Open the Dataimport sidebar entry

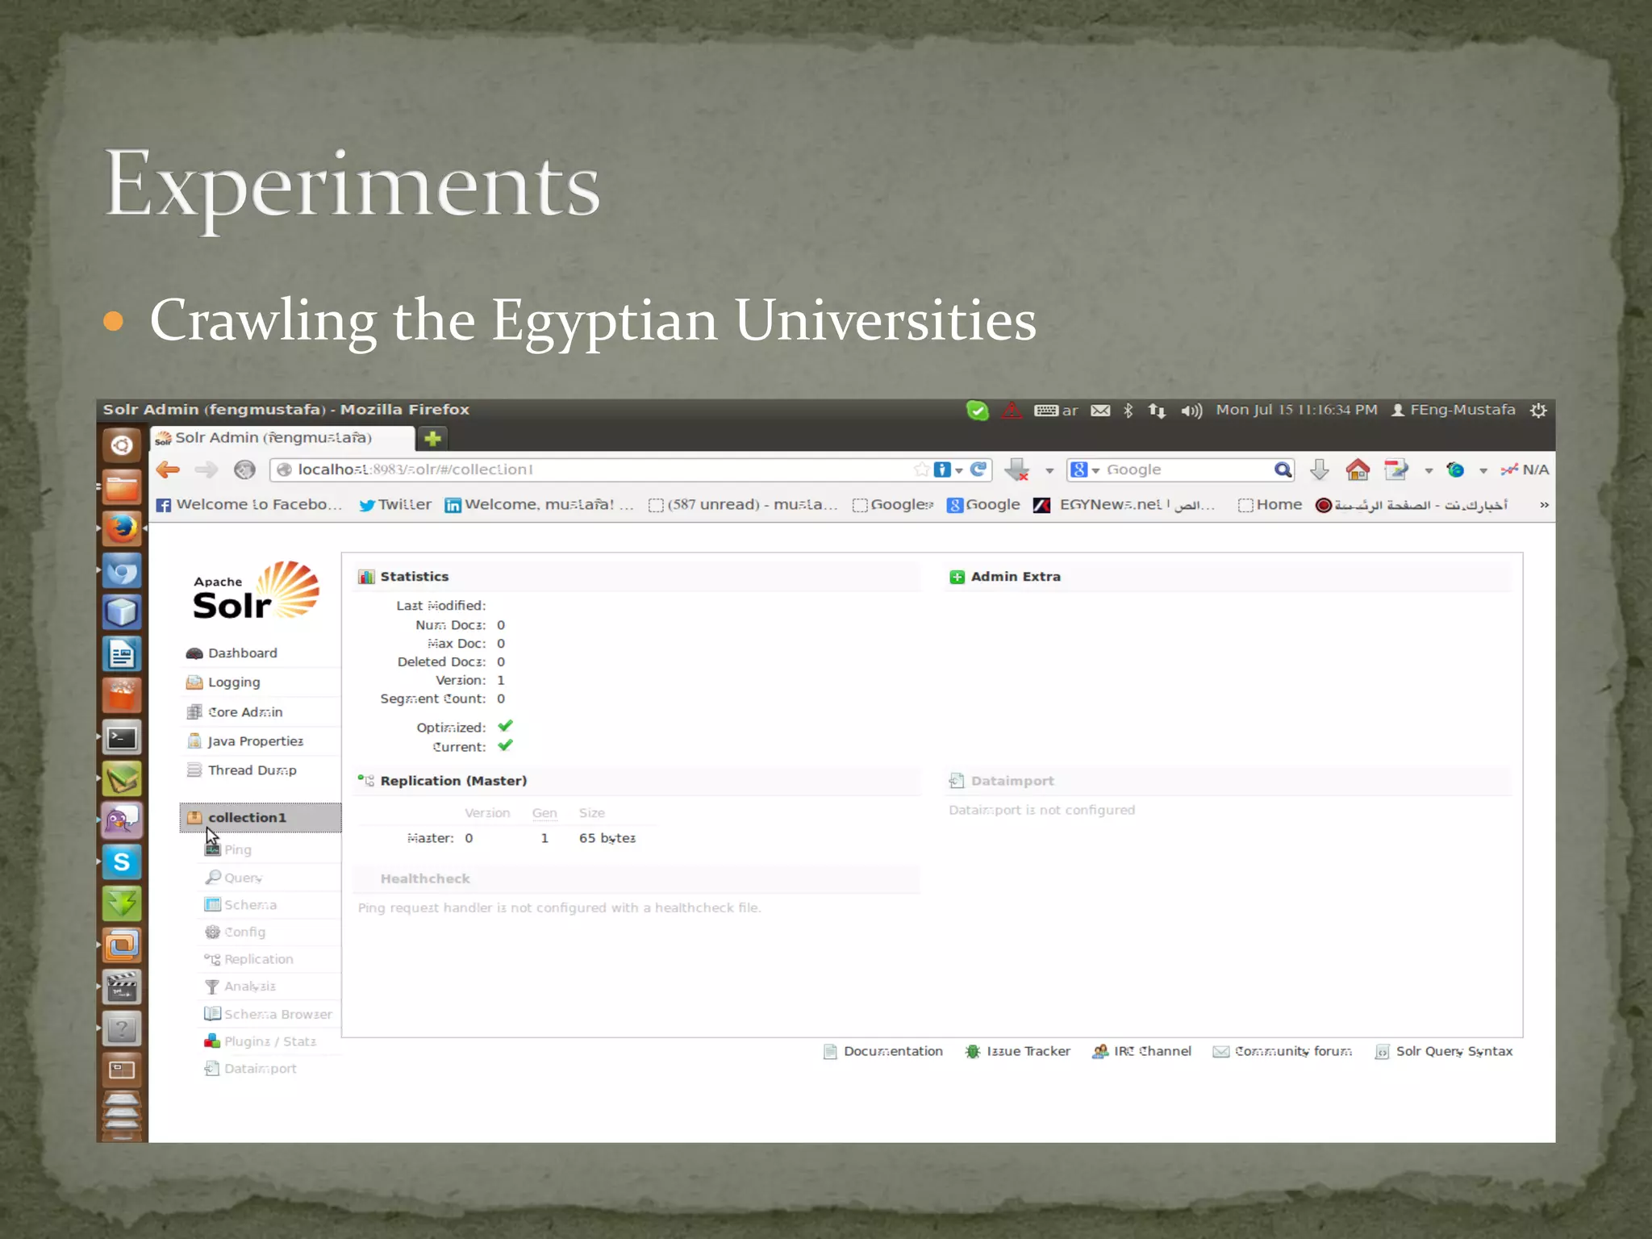[x=251, y=1068]
